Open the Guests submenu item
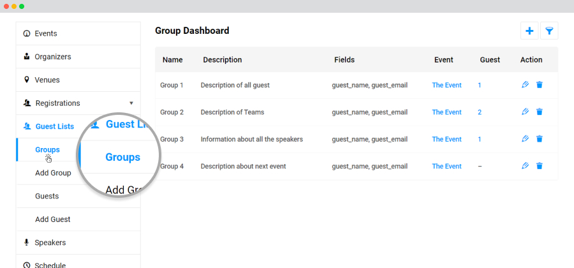The width and height of the screenshot is (574, 268). [47, 196]
